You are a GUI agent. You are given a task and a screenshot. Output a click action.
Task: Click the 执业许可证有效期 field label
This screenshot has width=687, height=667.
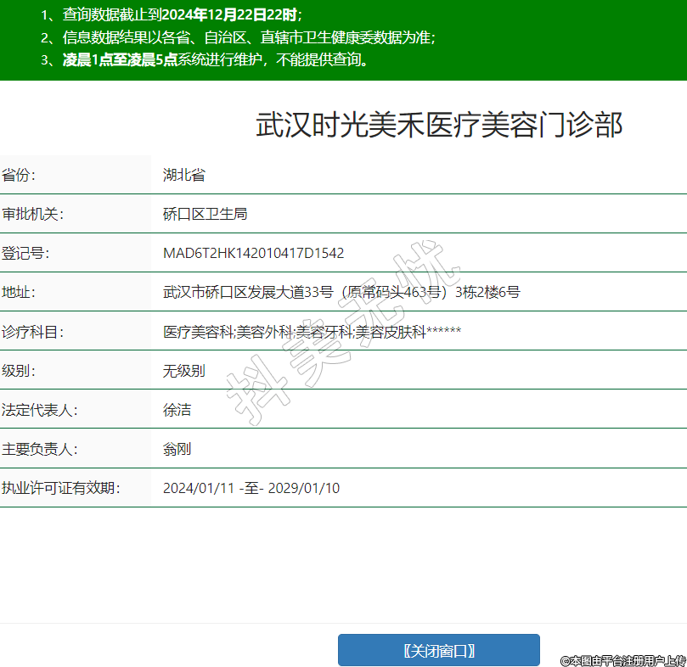[x=60, y=488]
